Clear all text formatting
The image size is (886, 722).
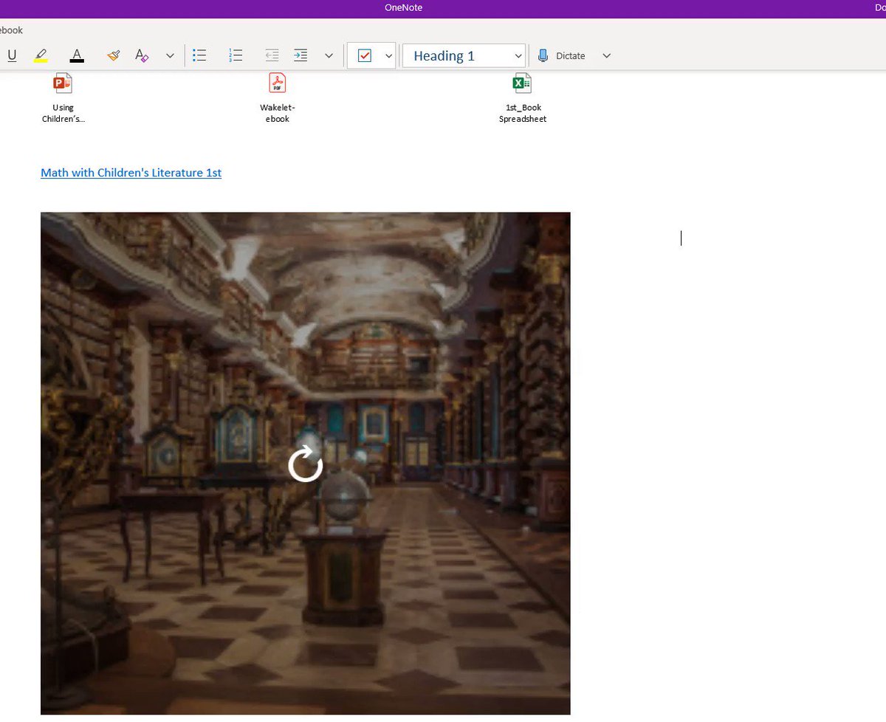pos(142,55)
